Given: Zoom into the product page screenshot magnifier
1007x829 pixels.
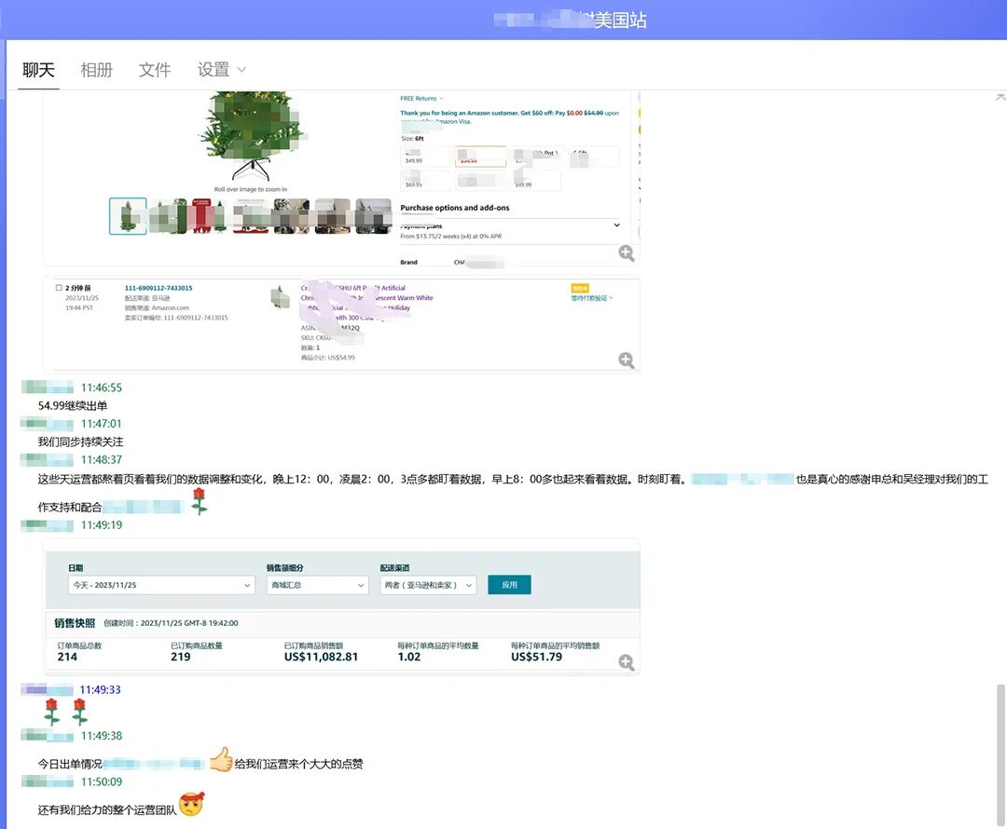Looking at the screenshot, I should tap(627, 252).
